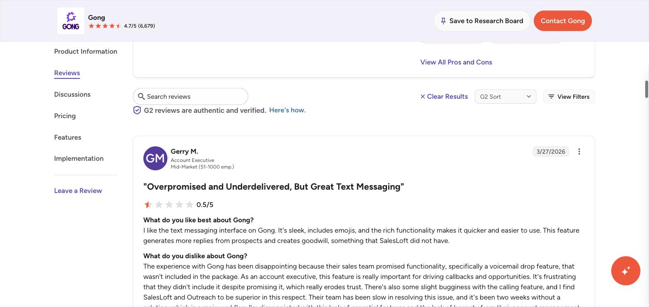
Task: Click the Here's how link
Action: 287,110
